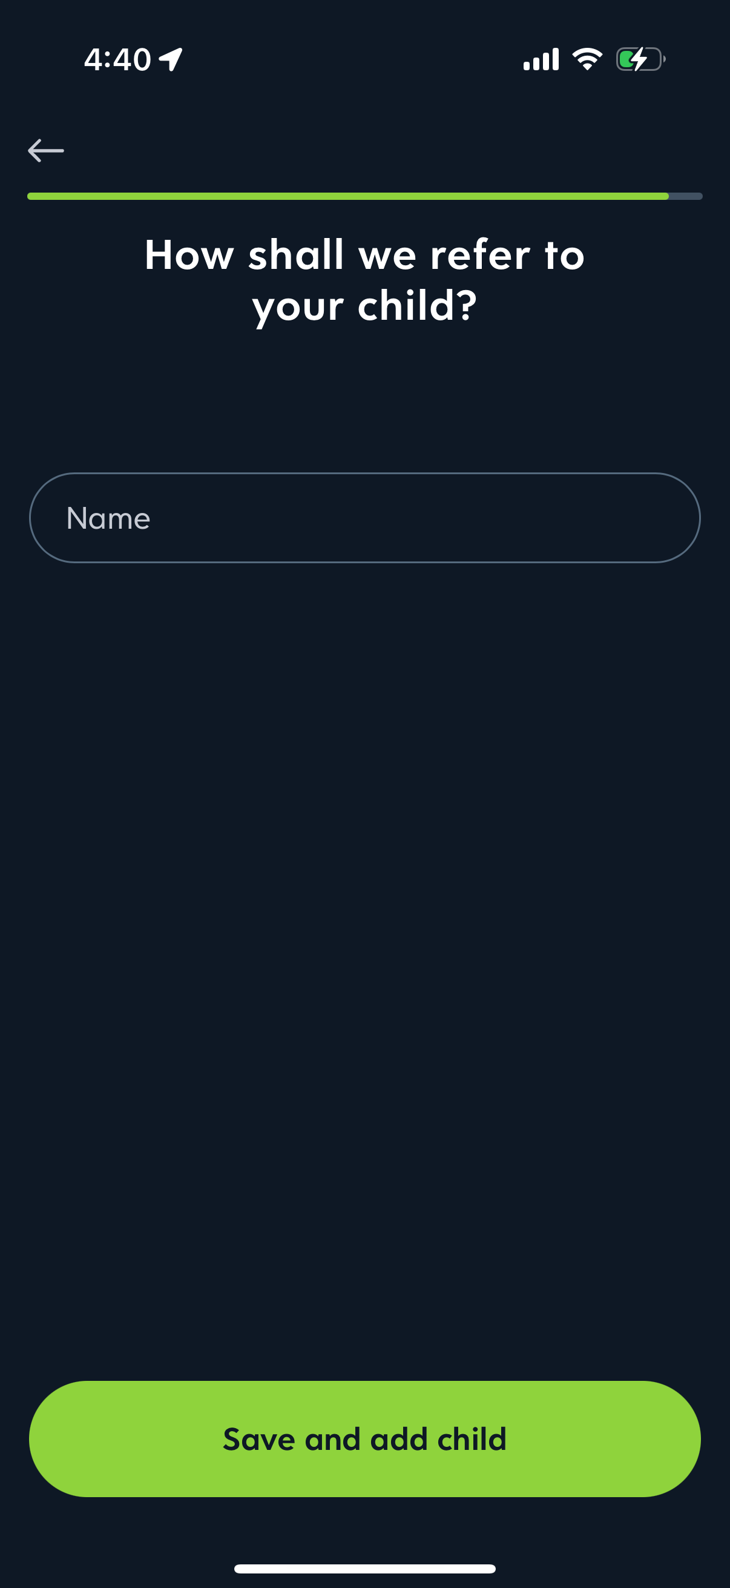Click the home indicator bar at bottom
Screen dimensions: 730x1588
click(364, 1568)
